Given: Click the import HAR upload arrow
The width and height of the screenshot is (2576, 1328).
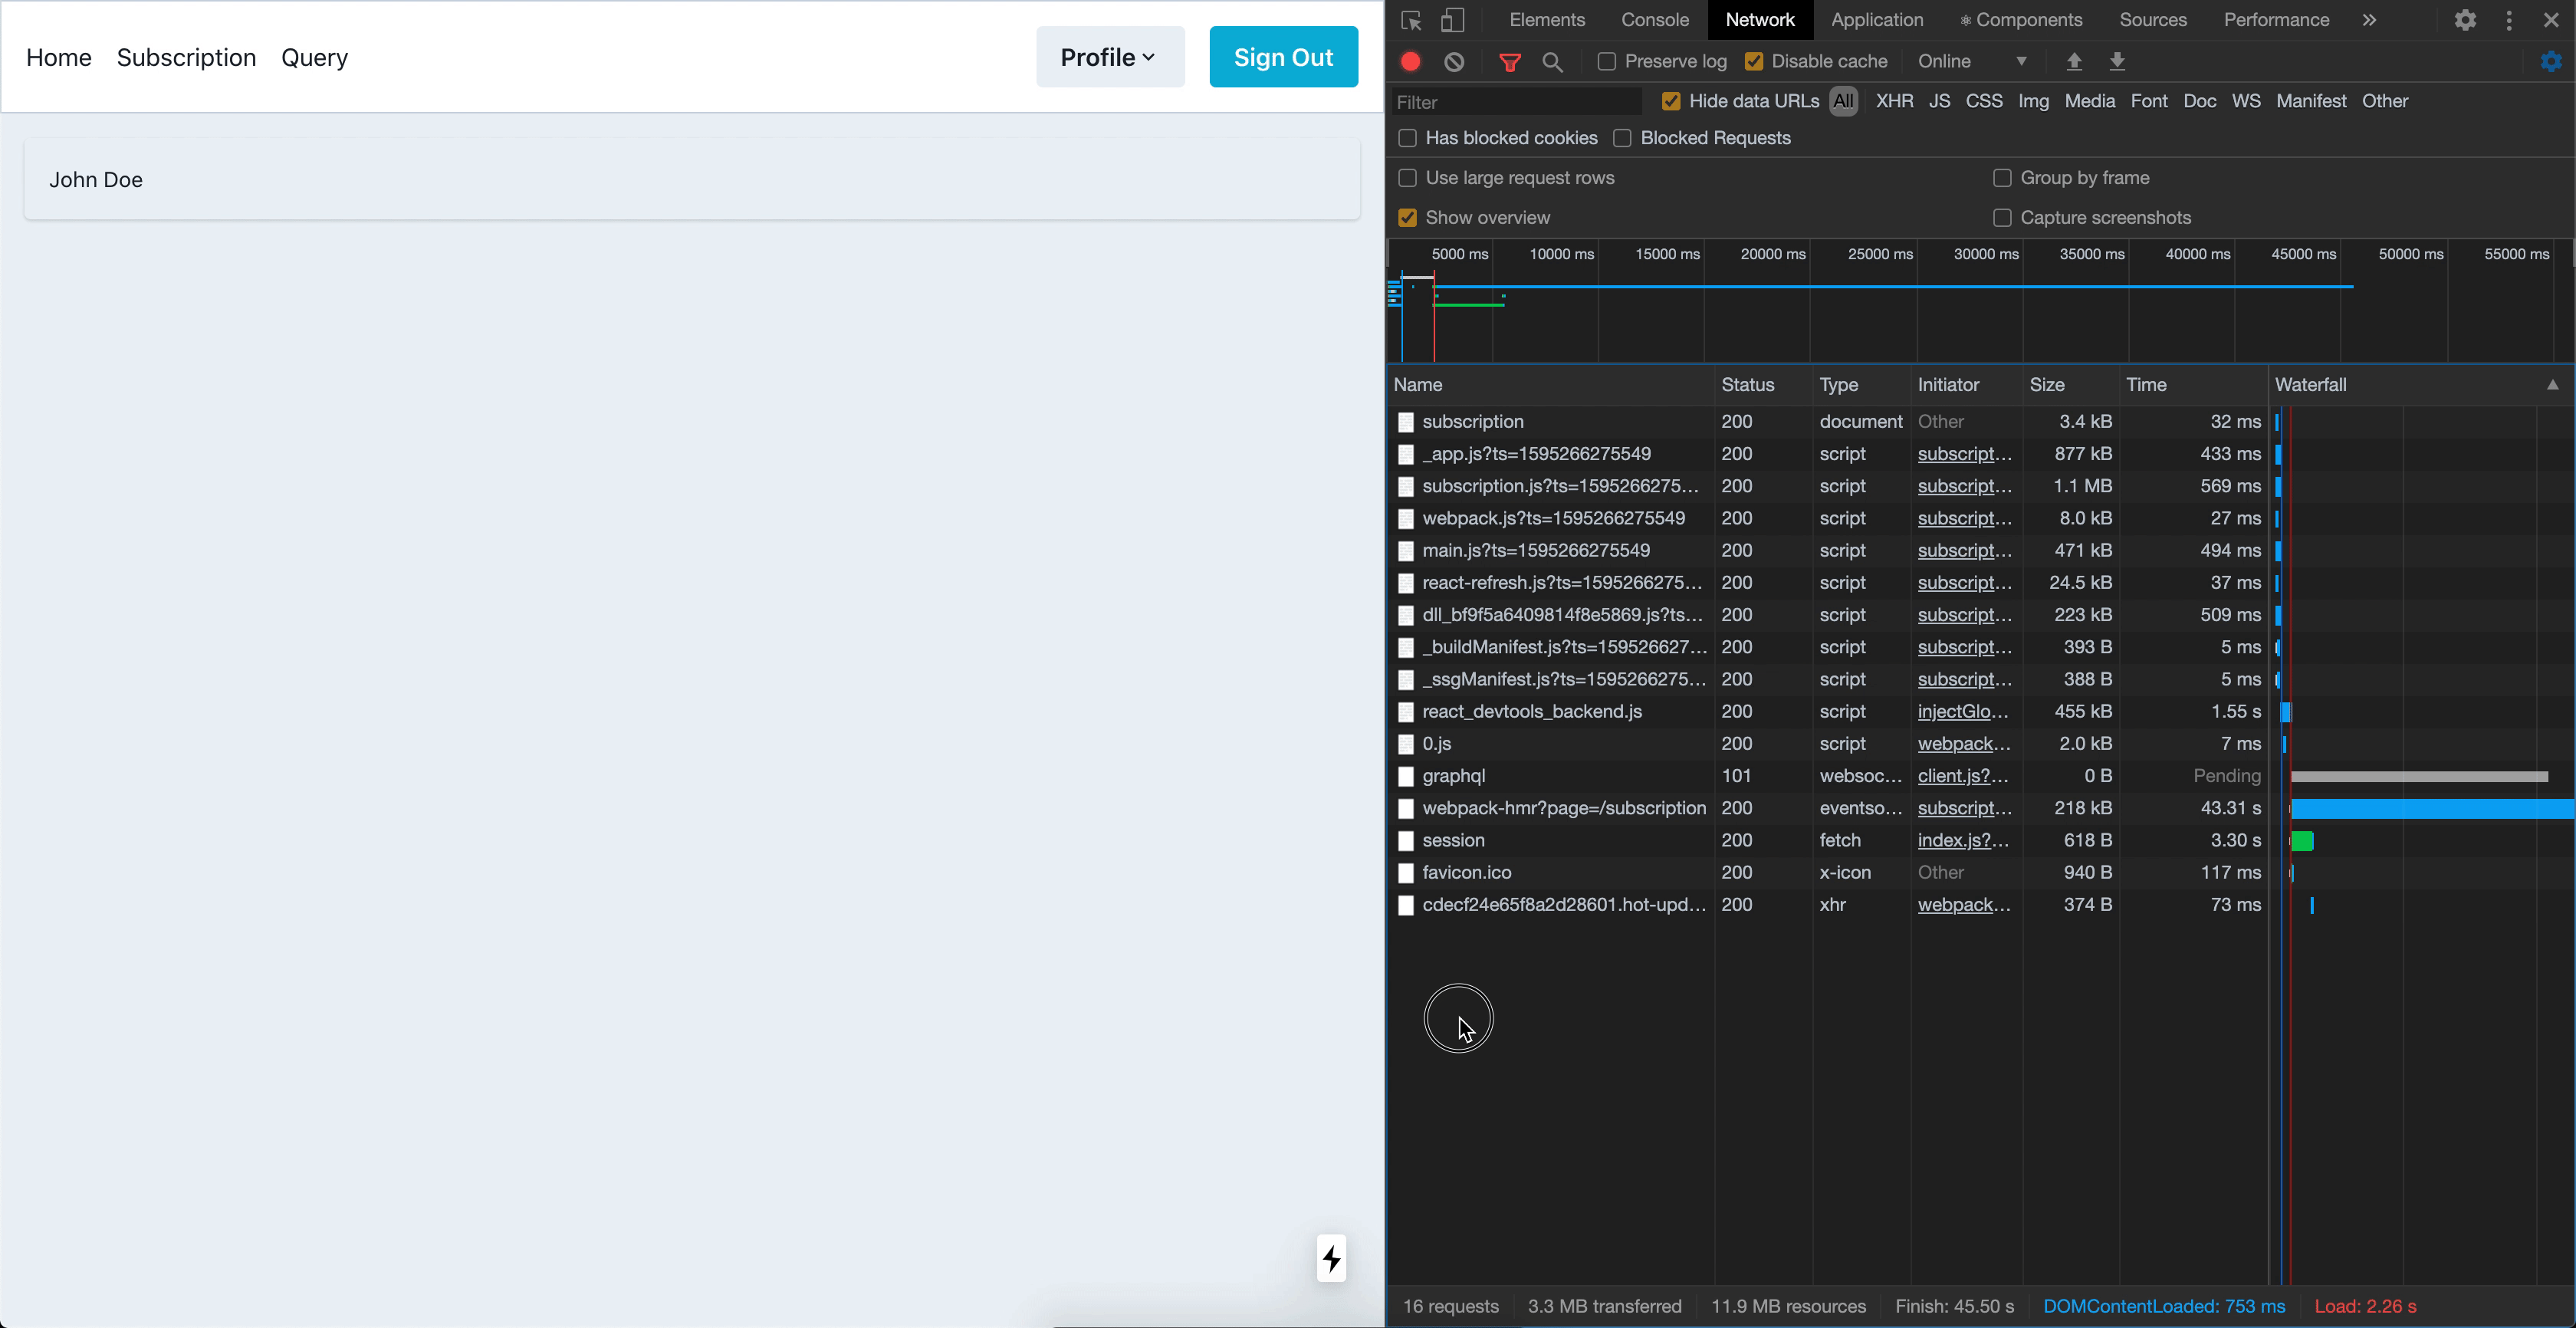Looking at the screenshot, I should (x=2074, y=62).
